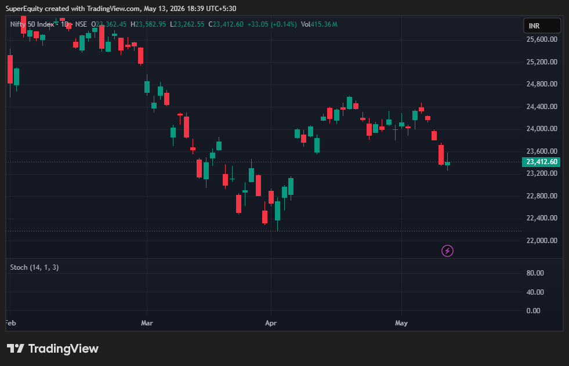Click the TradingView logo at the bottom
Image resolution: width=569 pixels, height=366 pixels.
[53, 349]
